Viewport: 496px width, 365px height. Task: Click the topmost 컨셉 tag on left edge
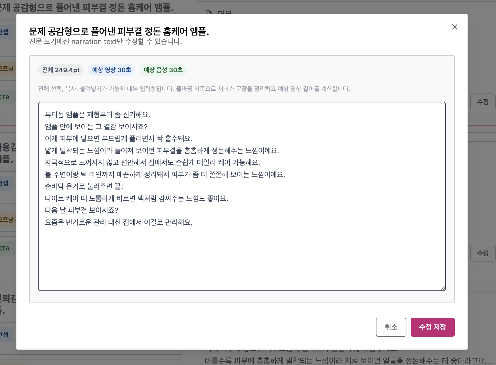coord(5,32)
